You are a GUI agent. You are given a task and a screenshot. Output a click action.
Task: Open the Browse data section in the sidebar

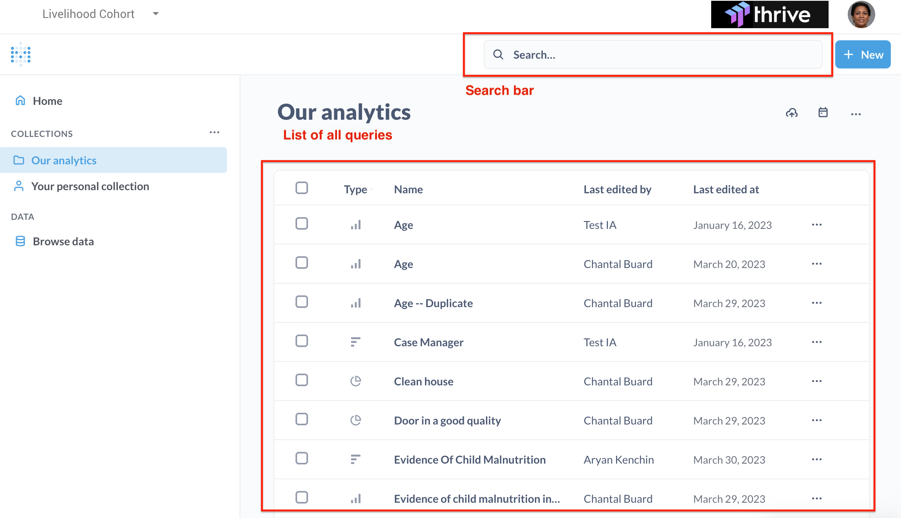tap(63, 241)
